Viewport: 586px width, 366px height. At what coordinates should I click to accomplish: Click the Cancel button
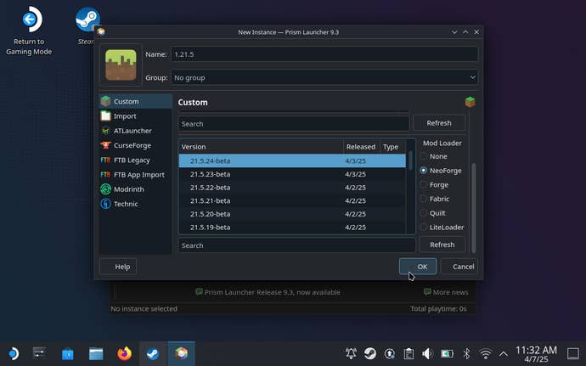pyautogui.click(x=459, y=267)
